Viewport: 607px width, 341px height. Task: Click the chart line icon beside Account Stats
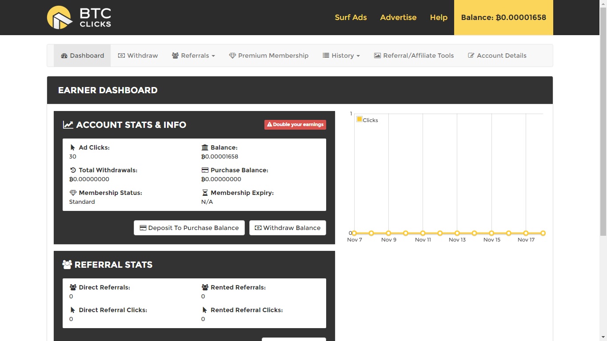68,125
